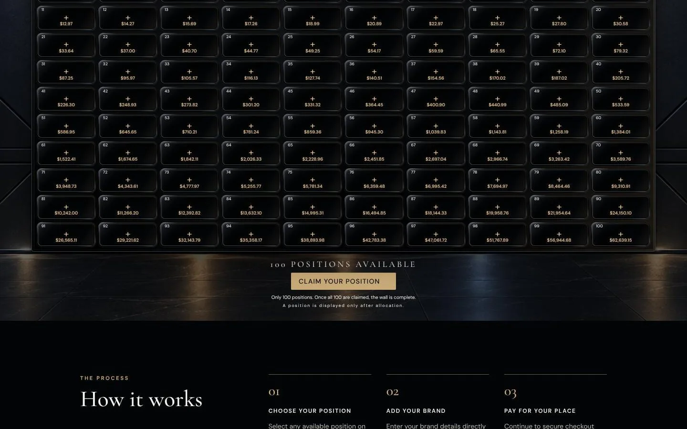687x429 pixels.
Task: Click the plus icon on position 36
Action: tap(374, 71)
